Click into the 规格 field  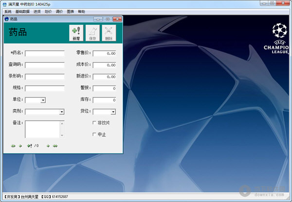(45, 88)
